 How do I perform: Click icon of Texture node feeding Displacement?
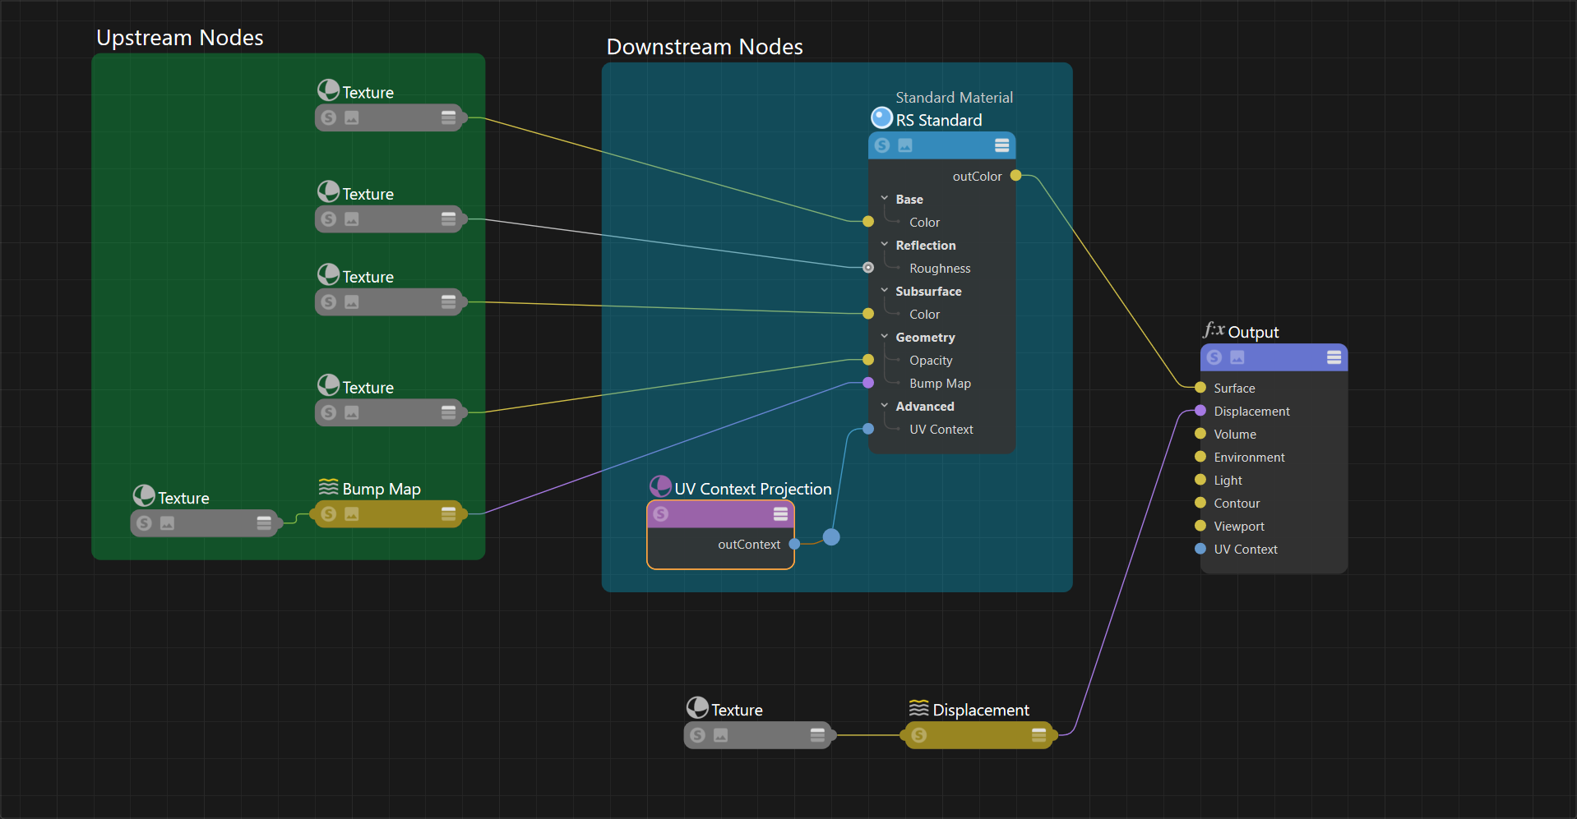[x=697, y=708]
